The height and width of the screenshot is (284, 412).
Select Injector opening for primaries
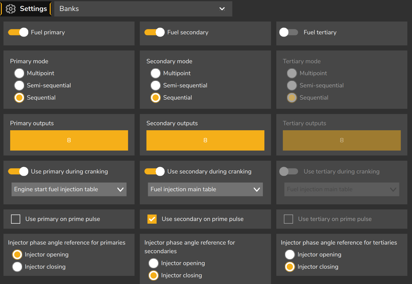17,255
